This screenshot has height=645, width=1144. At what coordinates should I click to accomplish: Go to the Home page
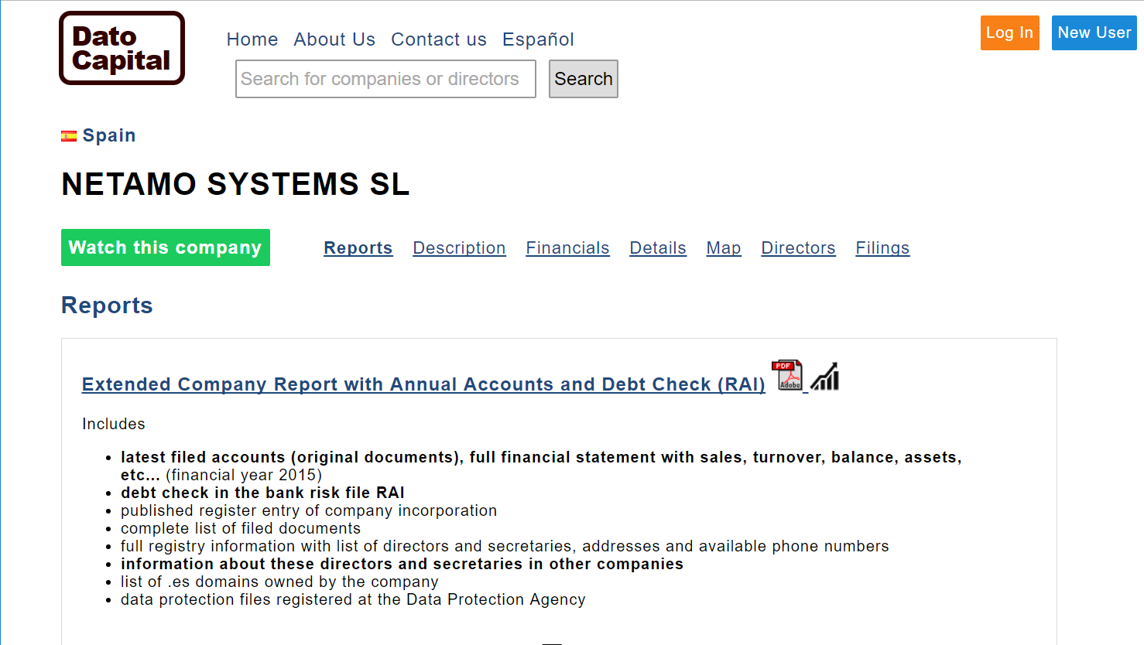(252, 39)
